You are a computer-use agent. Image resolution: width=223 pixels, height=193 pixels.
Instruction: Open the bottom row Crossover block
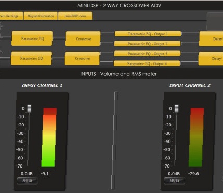coord(82,58)
